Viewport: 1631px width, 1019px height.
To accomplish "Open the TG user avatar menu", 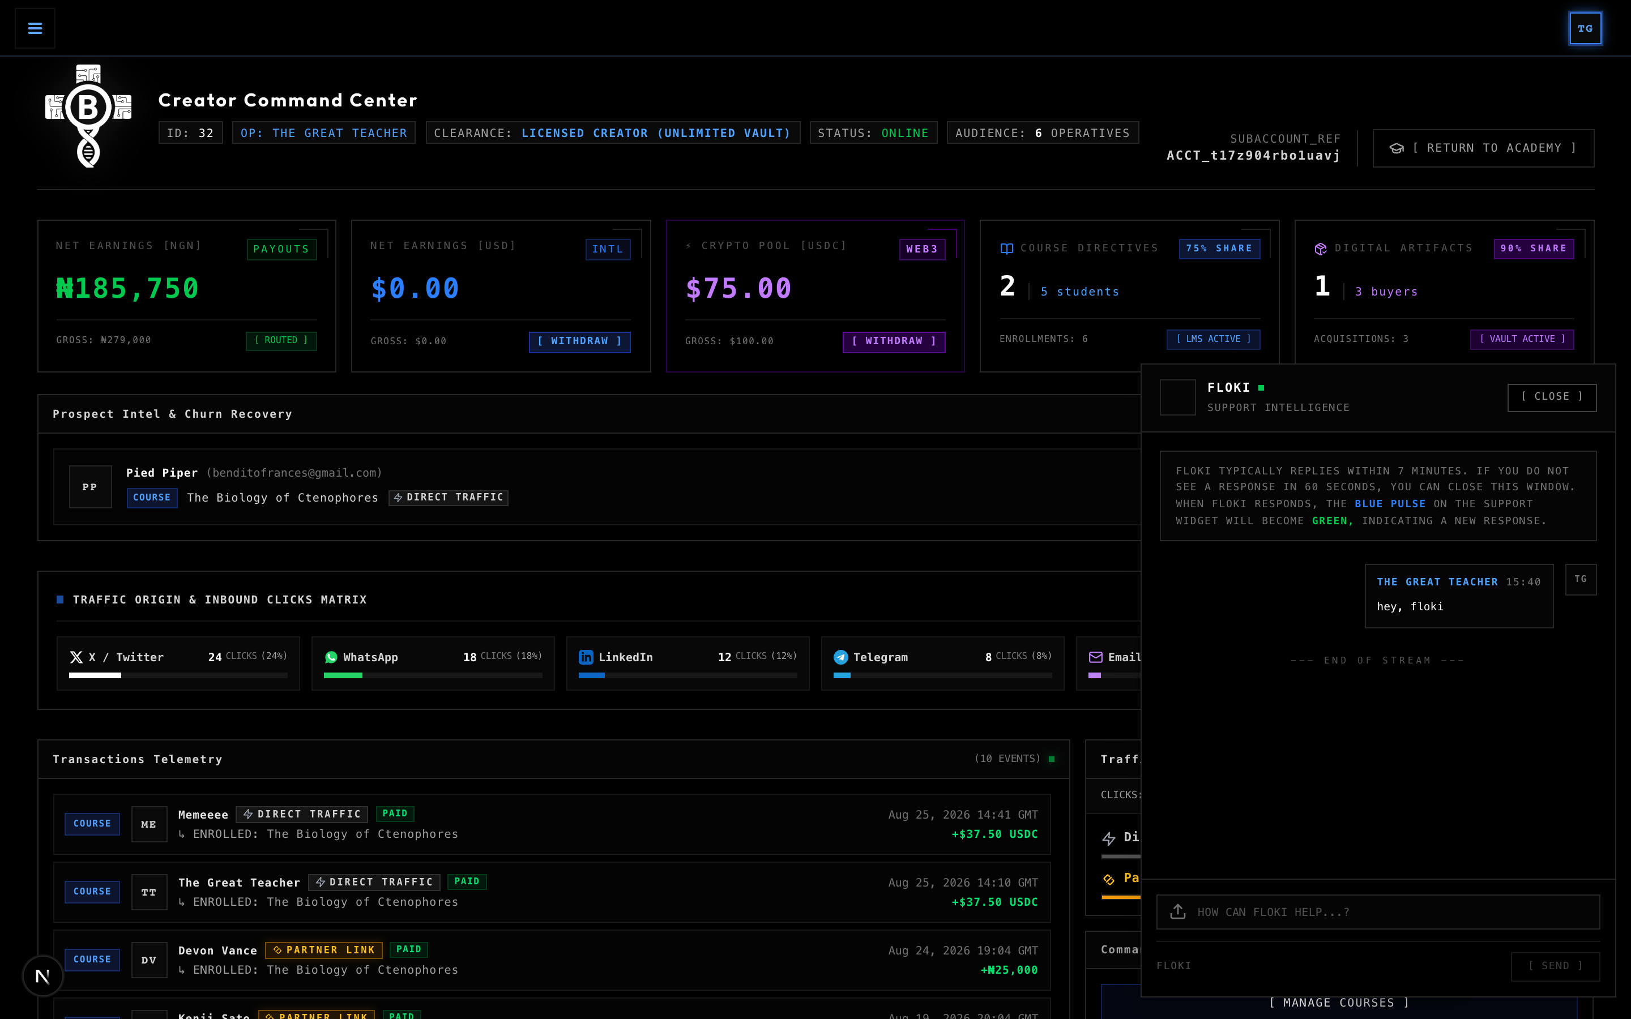I will coord(1585,28).
